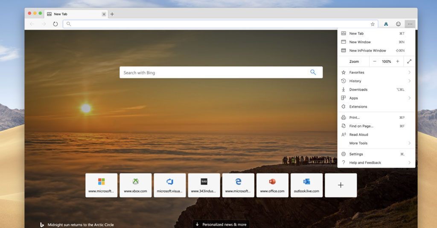This screenshot has width=437, height=228.
Task: Expand the History submenu
Action: coord(376,81)
